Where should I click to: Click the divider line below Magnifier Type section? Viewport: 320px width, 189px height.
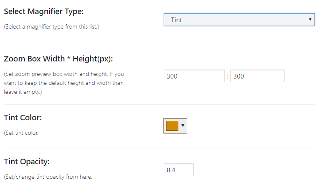point(160,46)
